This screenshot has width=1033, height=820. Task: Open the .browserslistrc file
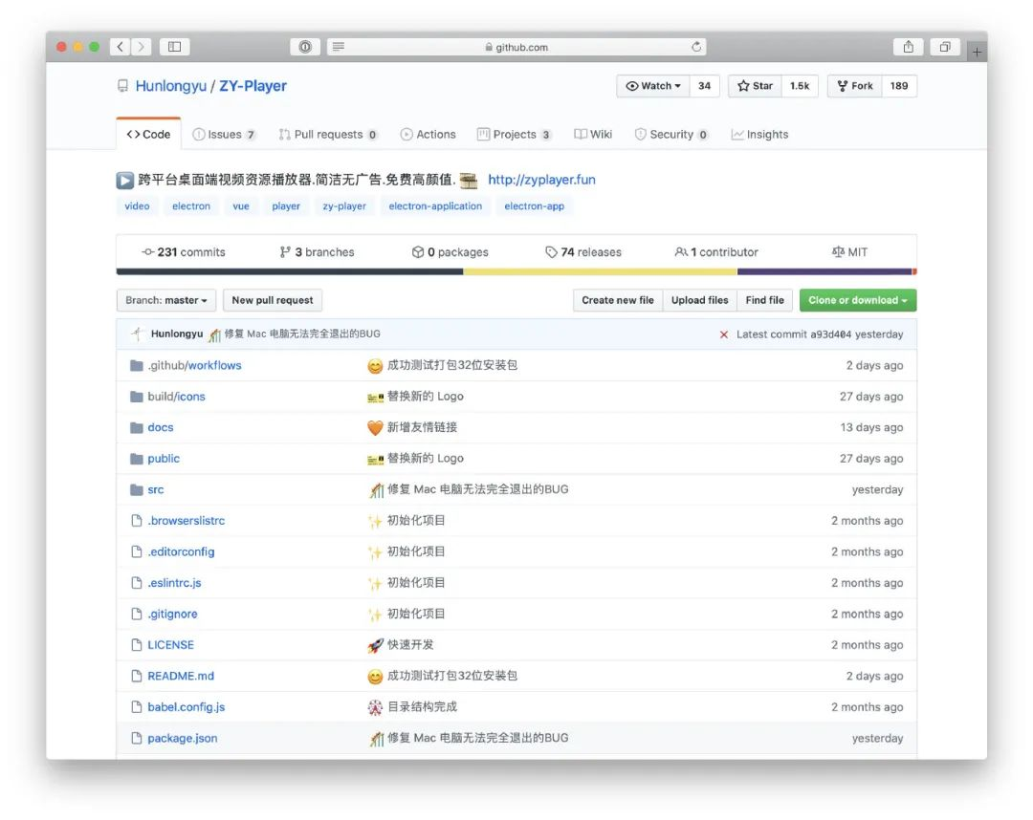pyautogui.click(x=186, y=521)
